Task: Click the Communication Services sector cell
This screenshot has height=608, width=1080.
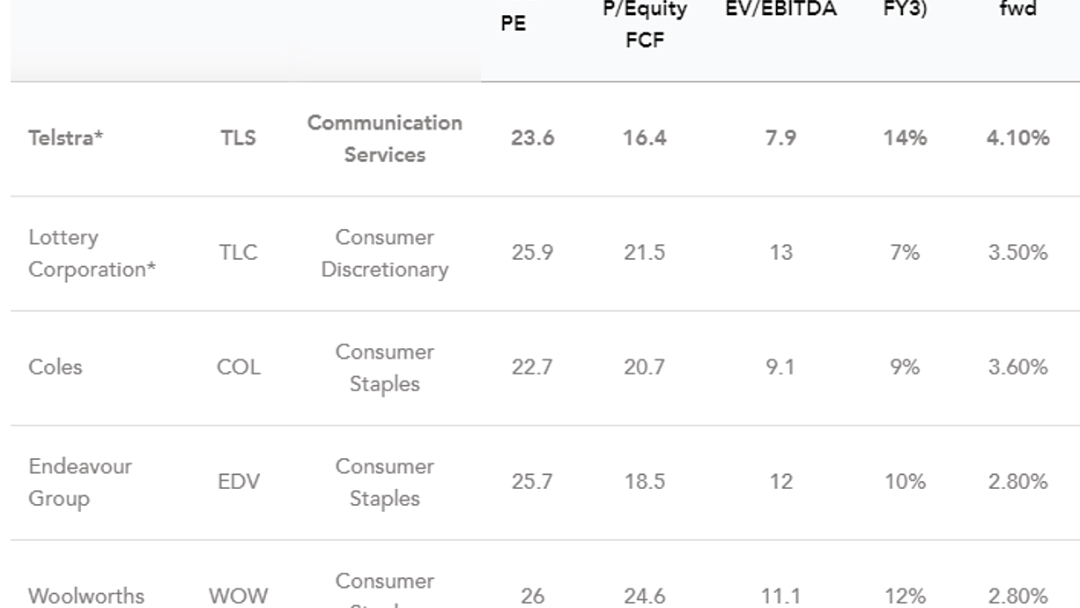Action: click(385, 138)
